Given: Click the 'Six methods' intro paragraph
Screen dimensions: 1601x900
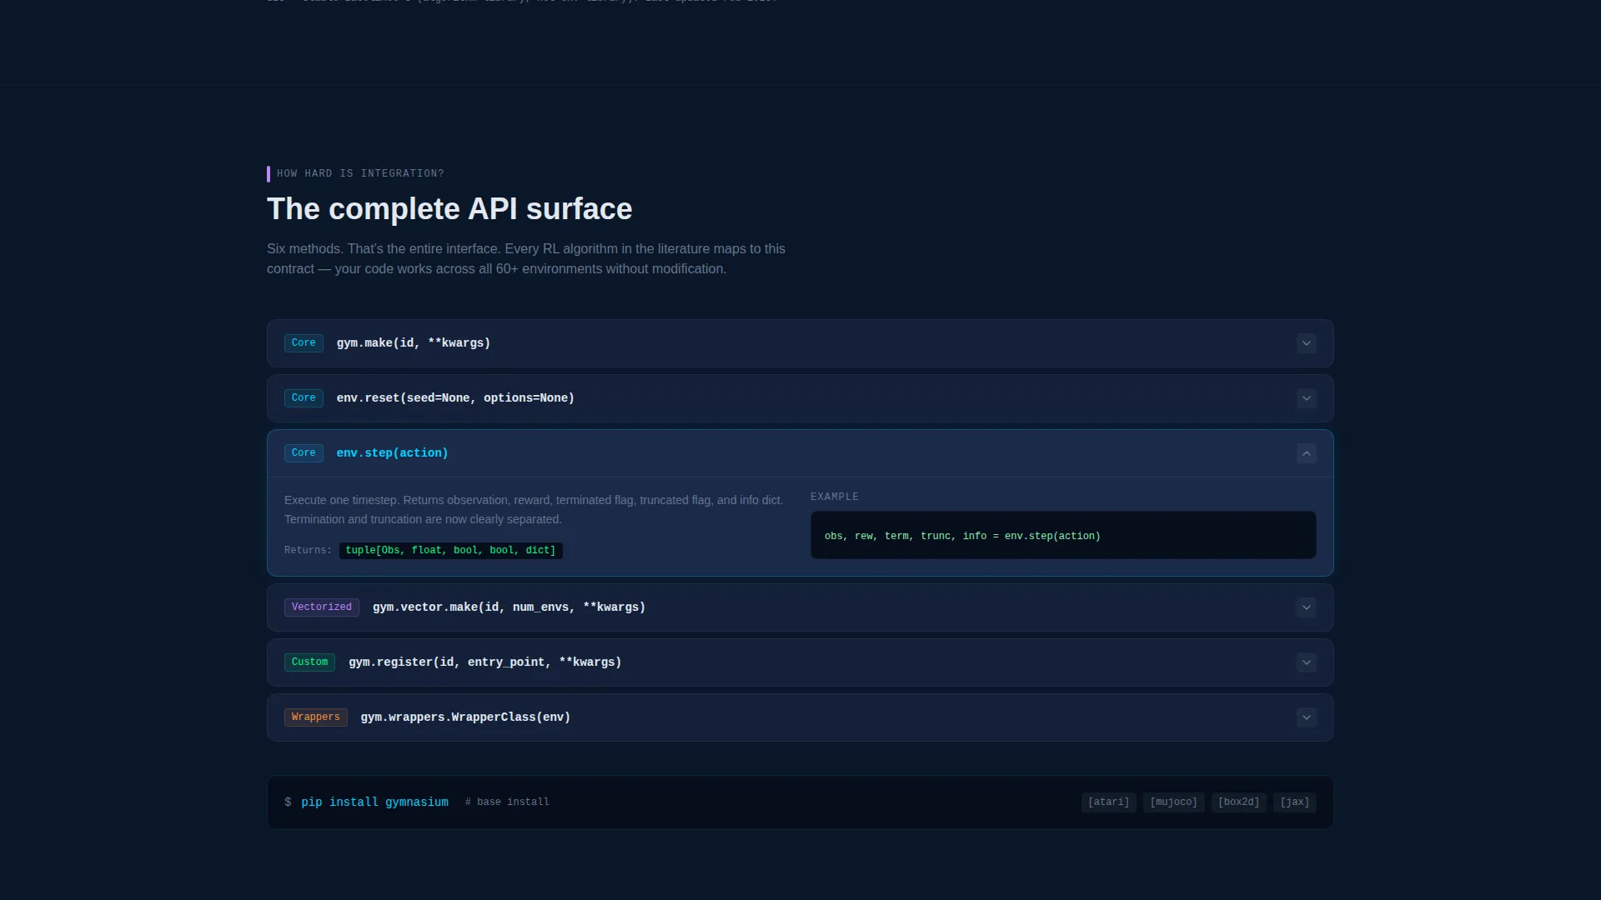Looking at the screenshot, I should (x=526, y=259).
